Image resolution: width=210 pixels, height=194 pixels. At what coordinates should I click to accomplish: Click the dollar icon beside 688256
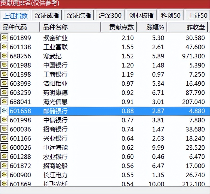pyautogui.click(x=4, y=56)
